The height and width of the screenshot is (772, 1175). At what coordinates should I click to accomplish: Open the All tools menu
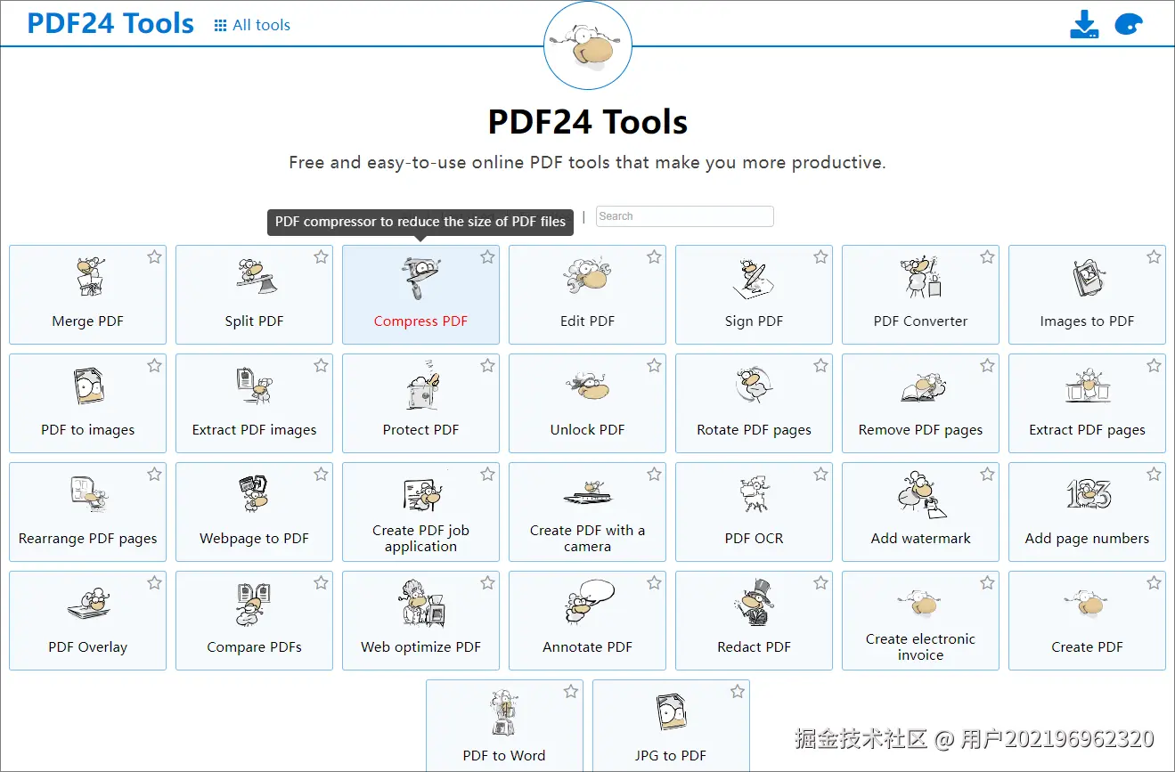[252, 25]
